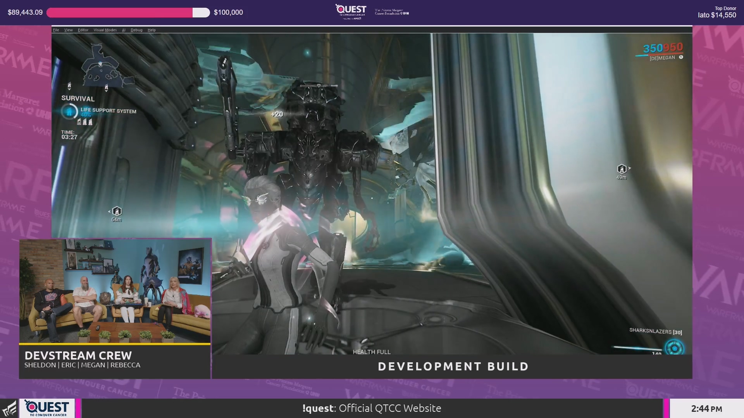Click the '2:44 PM' clock
This screenshot has height=418, width=744.
click(706, 409)
